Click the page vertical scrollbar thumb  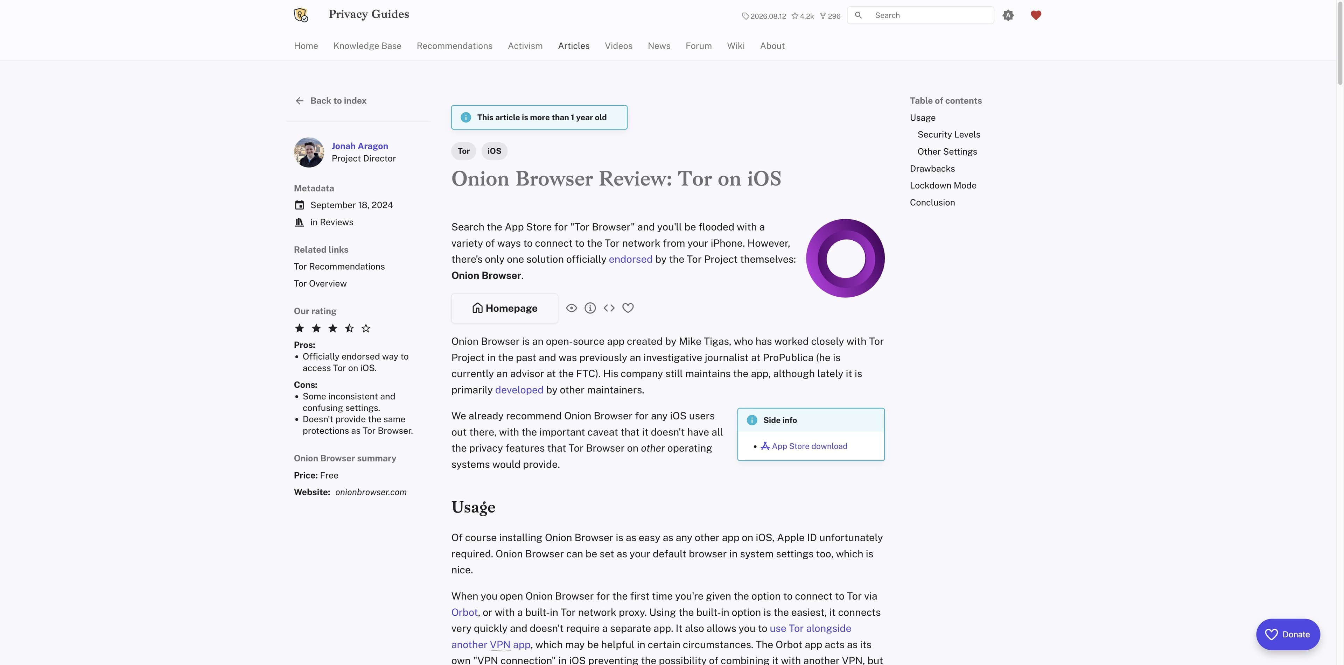(1340, 43)
